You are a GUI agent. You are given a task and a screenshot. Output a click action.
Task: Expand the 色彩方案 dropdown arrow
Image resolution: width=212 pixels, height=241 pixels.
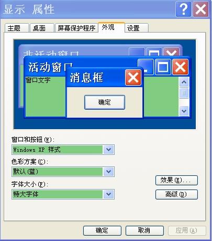(x=108, y=172)
